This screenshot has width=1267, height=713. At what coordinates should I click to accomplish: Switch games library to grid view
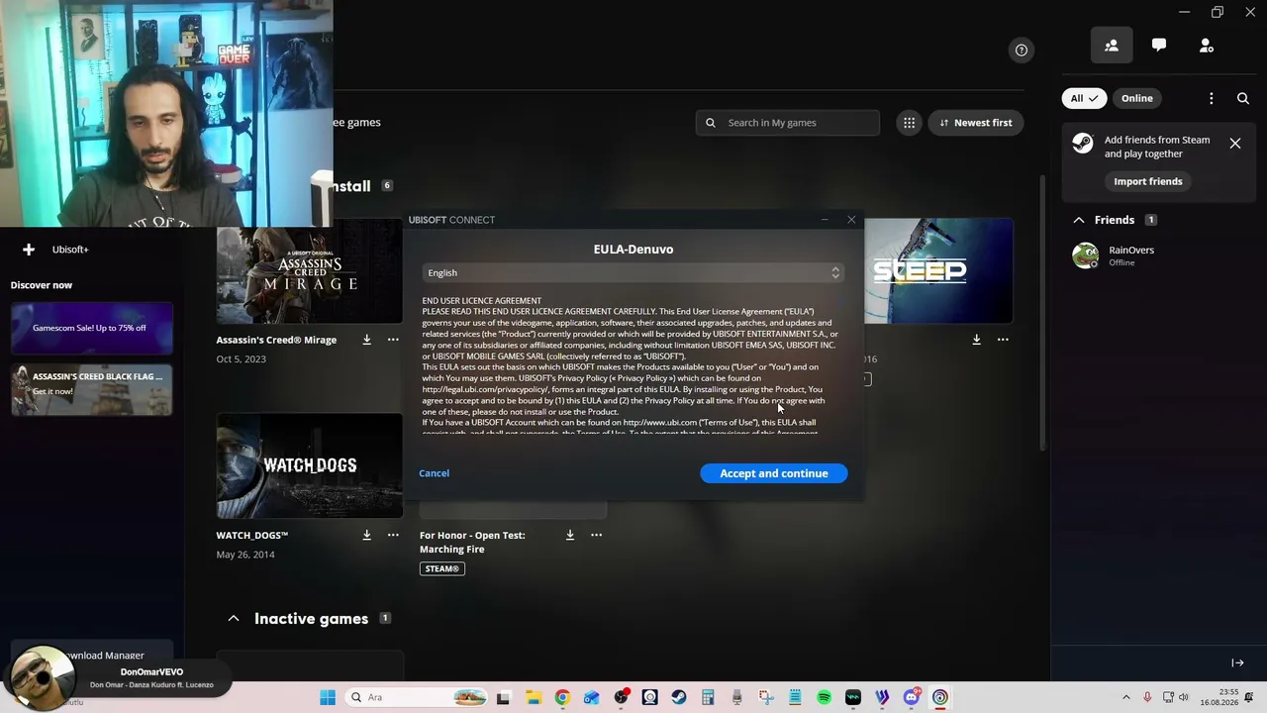[x=909, y=123]
